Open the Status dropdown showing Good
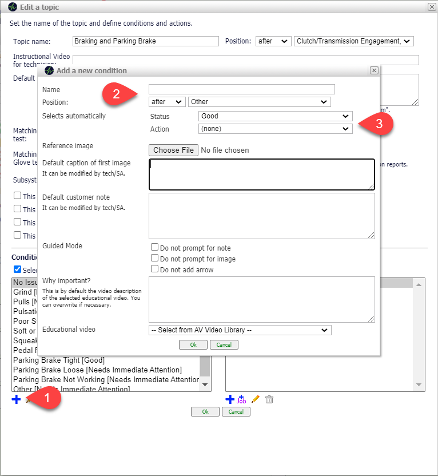 click(276, 116)
